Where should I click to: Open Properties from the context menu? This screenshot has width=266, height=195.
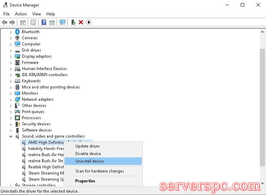85,181
